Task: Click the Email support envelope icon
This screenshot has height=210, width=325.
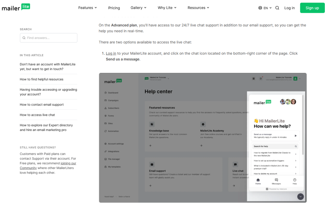Action: (x=152, y=164)
